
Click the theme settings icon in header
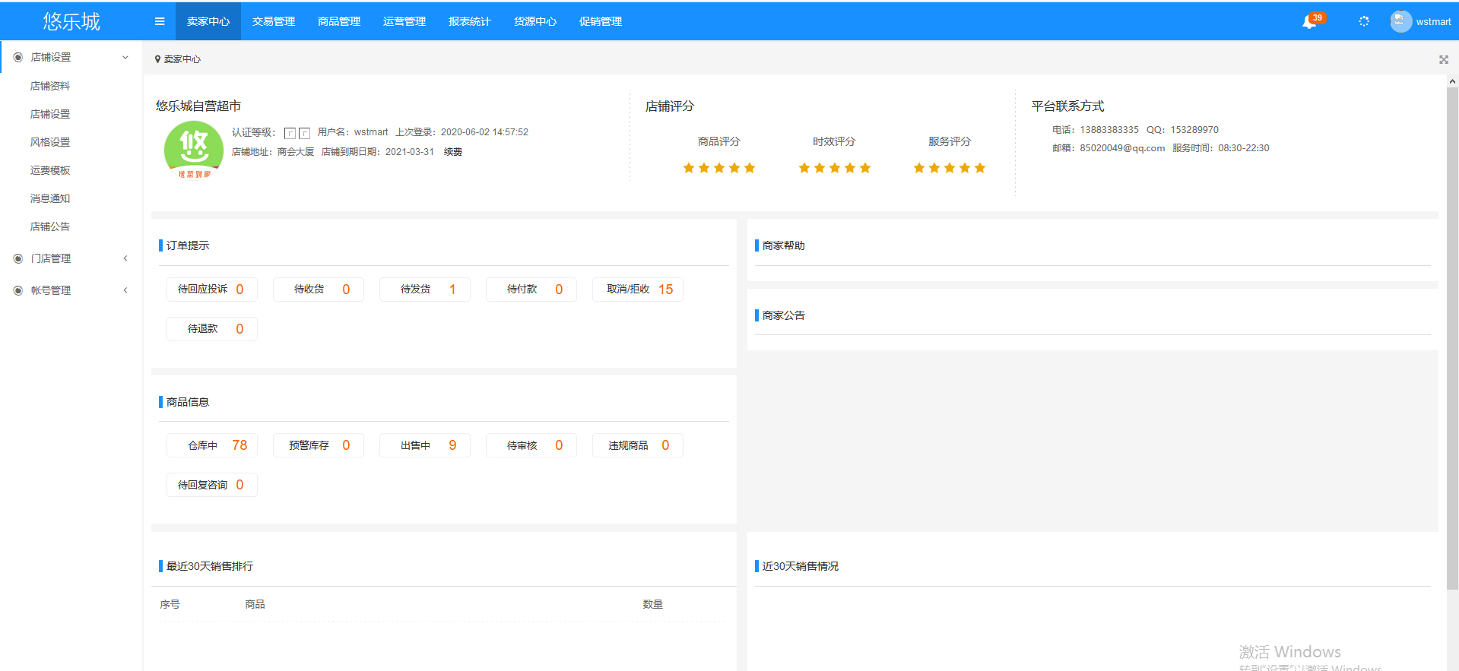click(x=1364, y=21)
